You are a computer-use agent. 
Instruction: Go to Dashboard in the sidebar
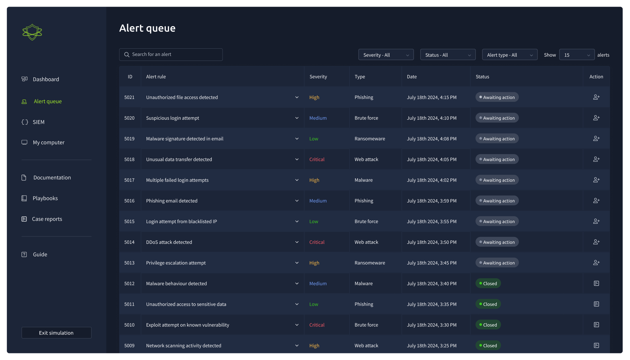(46, 79)
